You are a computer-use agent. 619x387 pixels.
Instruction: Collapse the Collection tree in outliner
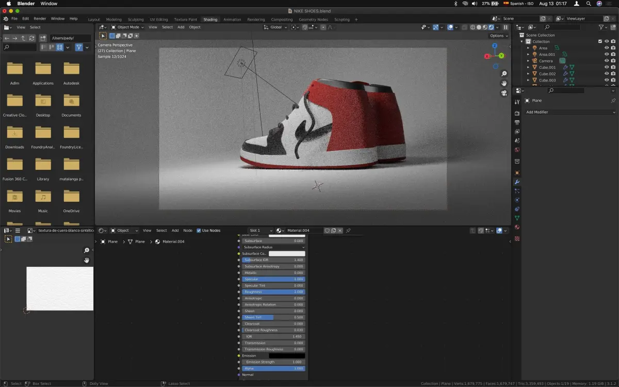[522, 41]
